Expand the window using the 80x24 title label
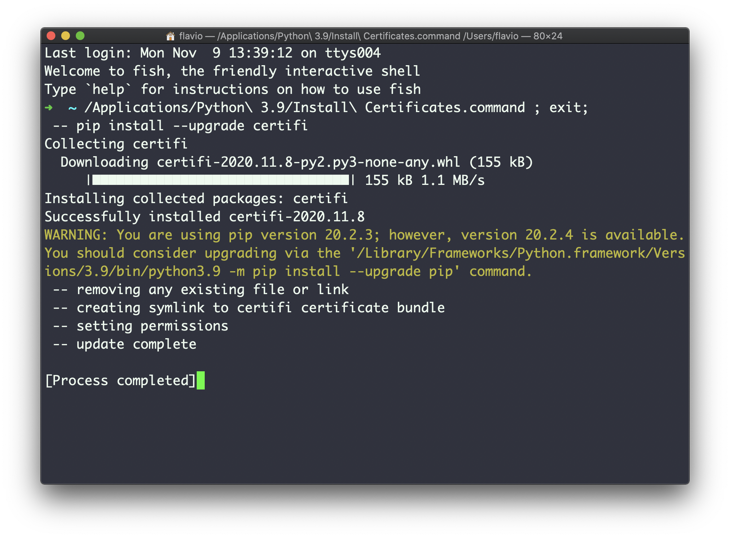The width and height of the screenshot is (730, 538). click(x=548, y=36)
